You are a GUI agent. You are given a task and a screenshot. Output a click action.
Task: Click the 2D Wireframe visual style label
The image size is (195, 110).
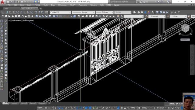[x=28, y=20]
